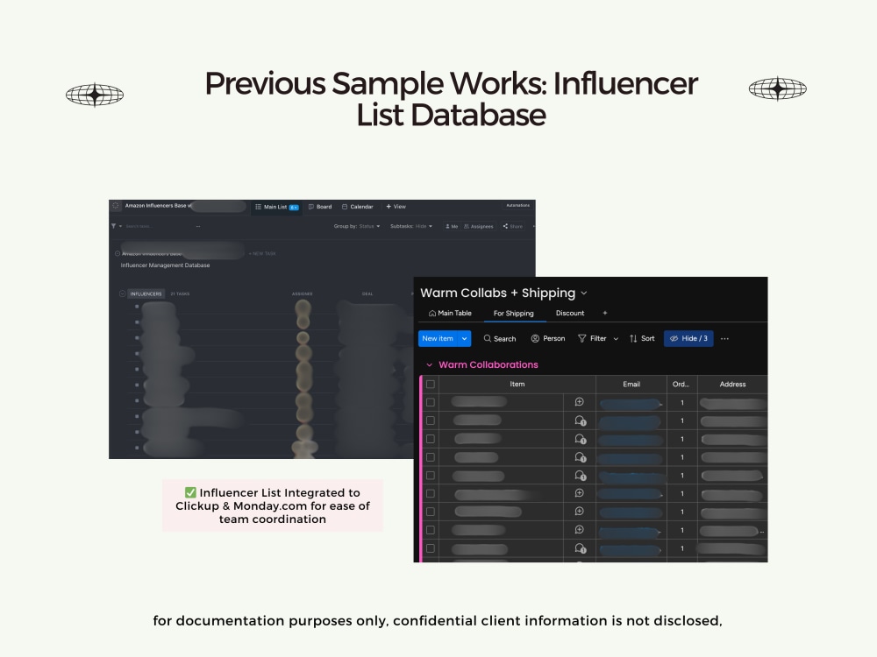Collapse the Amazon Influencers list circle toggle
The width and height of the screenshot is (877, 657).
click(x=118, y=254)
